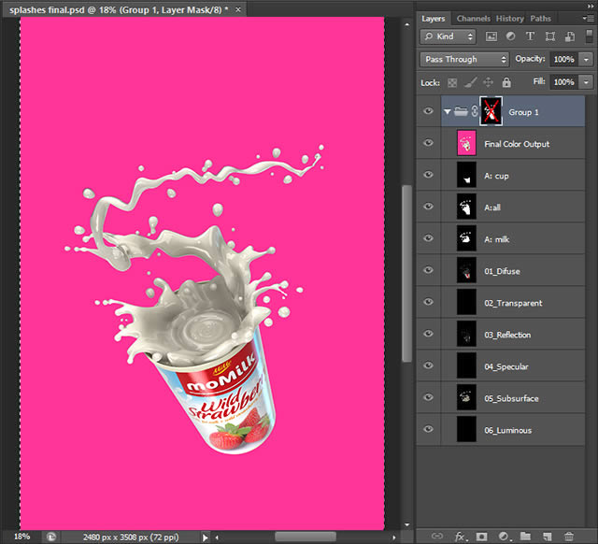Select the 06_Luminous layer name
This screenshot has height=544, width=598.
pos(507,430)
